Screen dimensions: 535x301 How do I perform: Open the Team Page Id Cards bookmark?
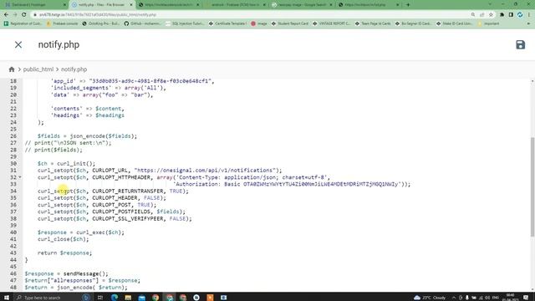point(373,23)
